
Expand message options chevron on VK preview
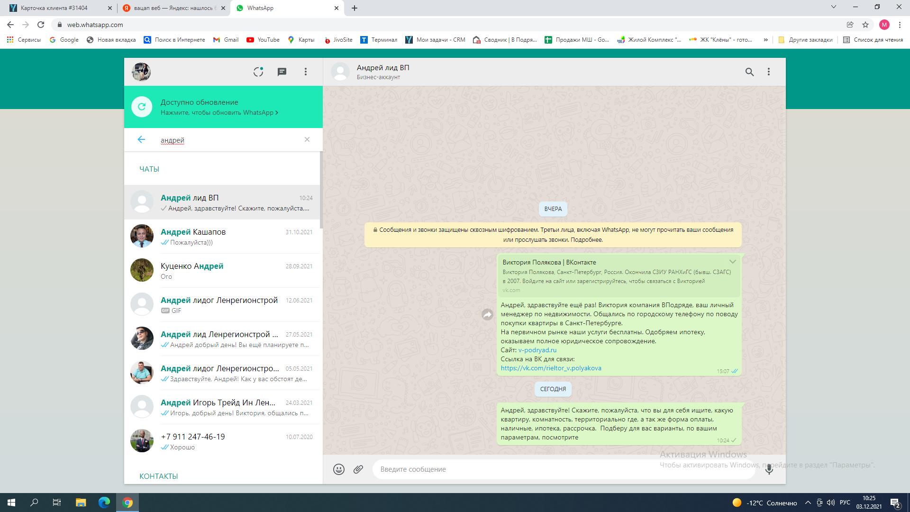pyautogui.click(x=733, y=262)
